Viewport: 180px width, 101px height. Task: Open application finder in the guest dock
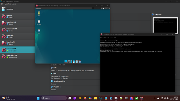pyautogui.click(x=76, y=62)
